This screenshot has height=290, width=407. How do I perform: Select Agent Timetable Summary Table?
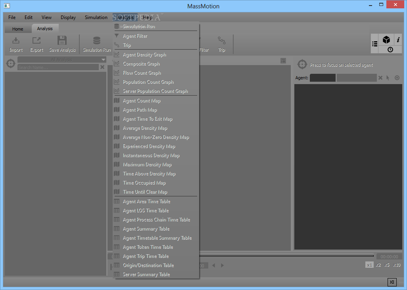[156, 238]
